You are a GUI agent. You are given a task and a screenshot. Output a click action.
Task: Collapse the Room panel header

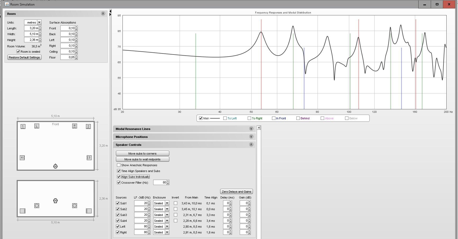coord(103,13)
